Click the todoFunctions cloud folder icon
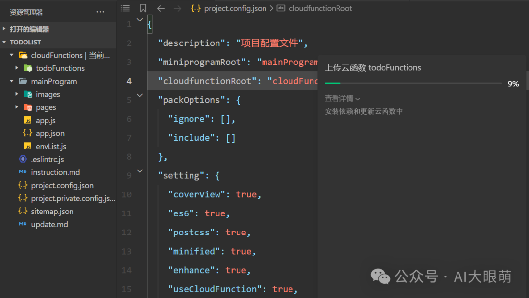 point(28,68)
